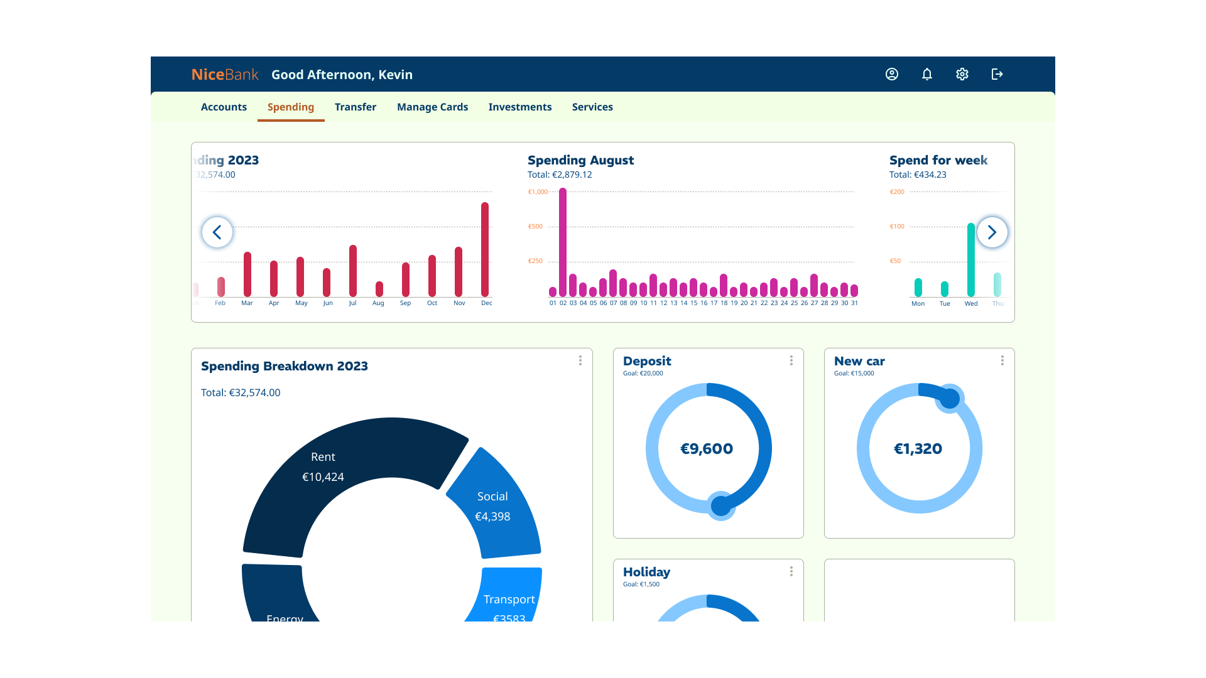Open the Deposit card kebab menu
1206x678 pixels.
pos(791,360)
